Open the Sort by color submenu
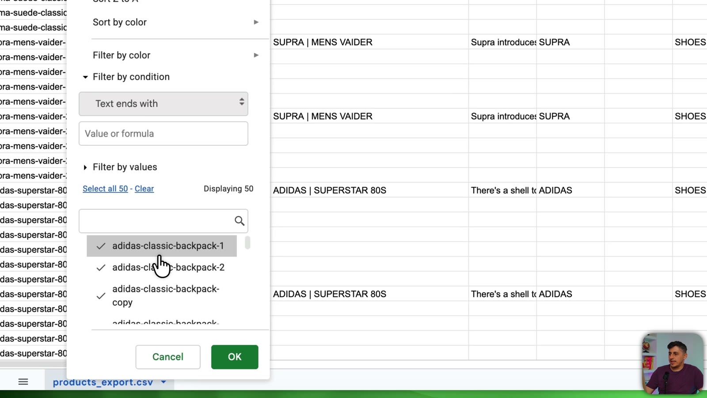 pyautogui.click(x=175, y=22)
